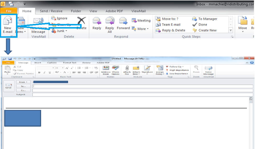
Task: Create a Meeting reply
Action: coord(141,21)
